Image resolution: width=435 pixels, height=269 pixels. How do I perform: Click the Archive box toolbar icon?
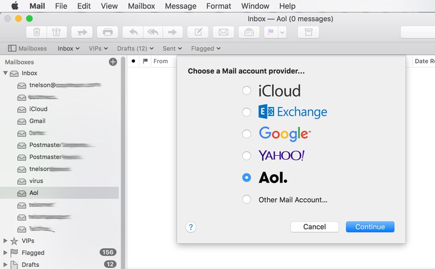(x=308, y=32)
